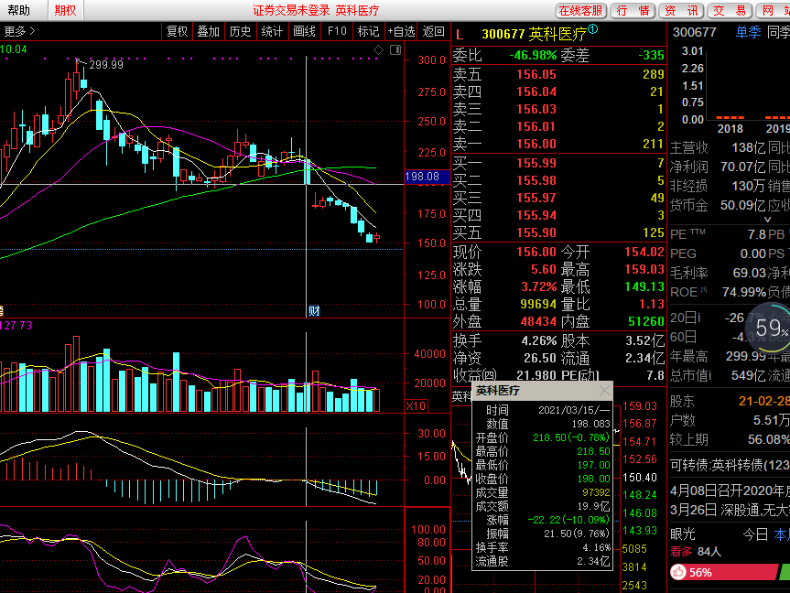Click the 资讯 button

[681, 11]
